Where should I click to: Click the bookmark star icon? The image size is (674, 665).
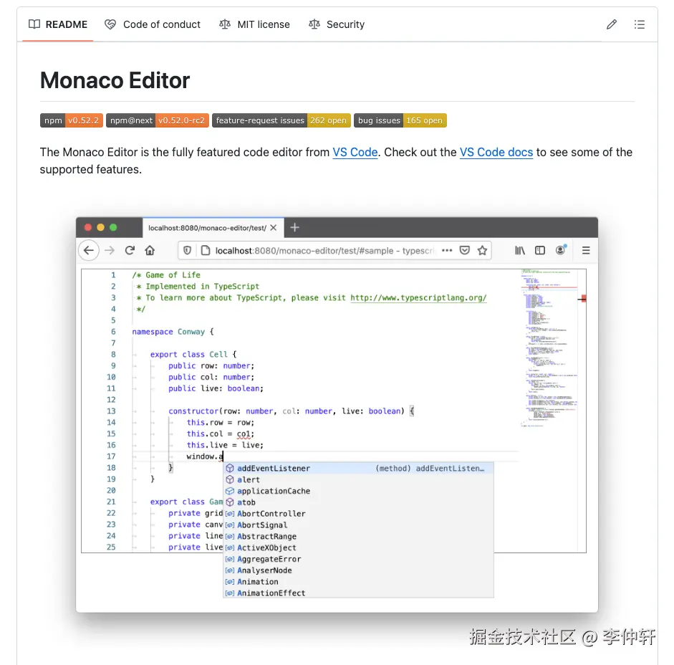tap(482, 250)
